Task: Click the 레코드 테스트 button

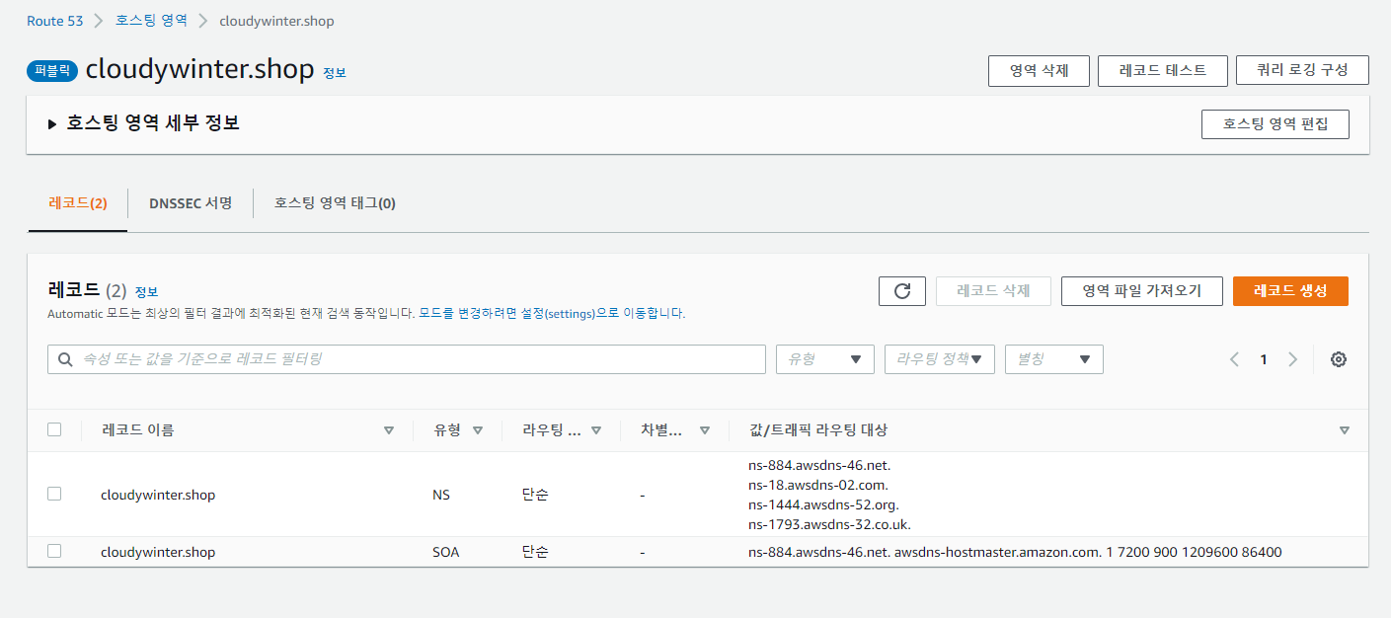Action: (1163, 71)
